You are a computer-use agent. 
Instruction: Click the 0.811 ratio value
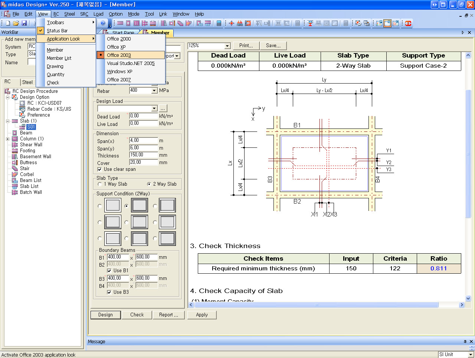[439, 268]
